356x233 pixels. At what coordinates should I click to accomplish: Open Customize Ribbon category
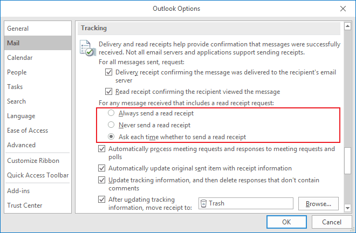[x=38, y=161]
